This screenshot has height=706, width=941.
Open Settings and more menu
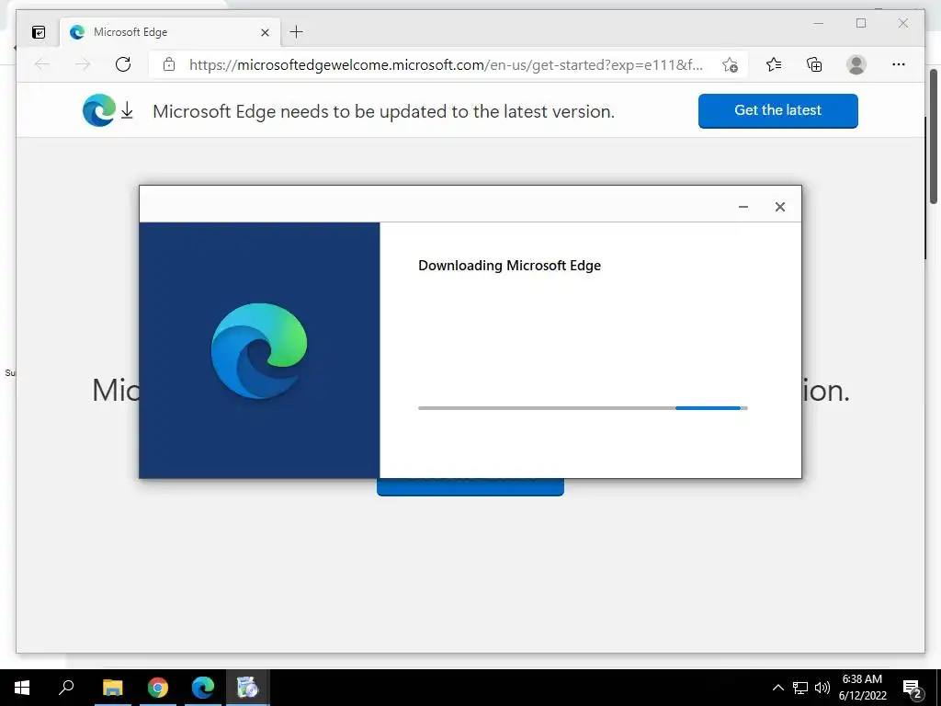point(899,64)
